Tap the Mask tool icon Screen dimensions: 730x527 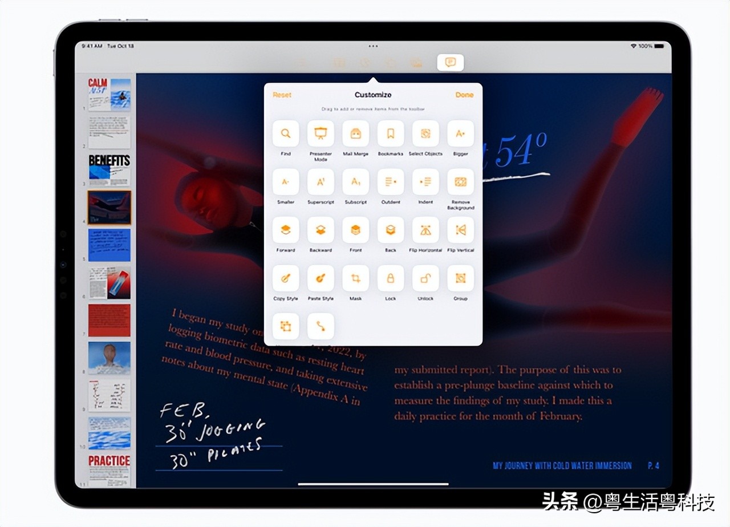point(355,278)
